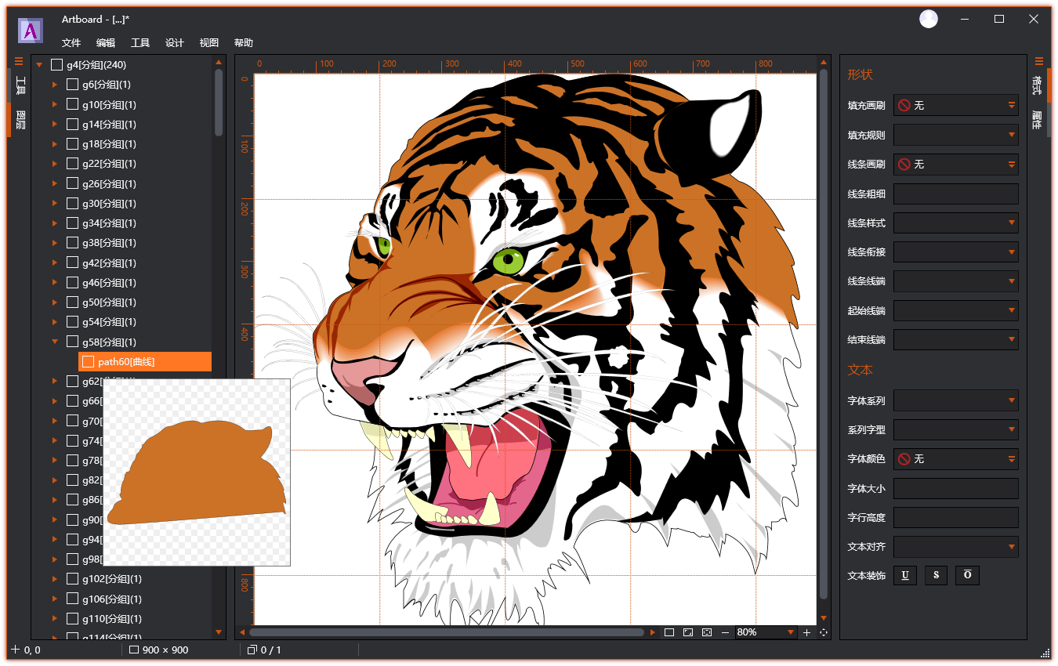
Task: Toggle the g46 group checkbox
Action: click(72, 283)
